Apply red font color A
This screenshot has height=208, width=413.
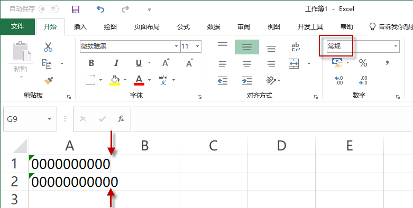pyautogui.click(x=139, y=80)
